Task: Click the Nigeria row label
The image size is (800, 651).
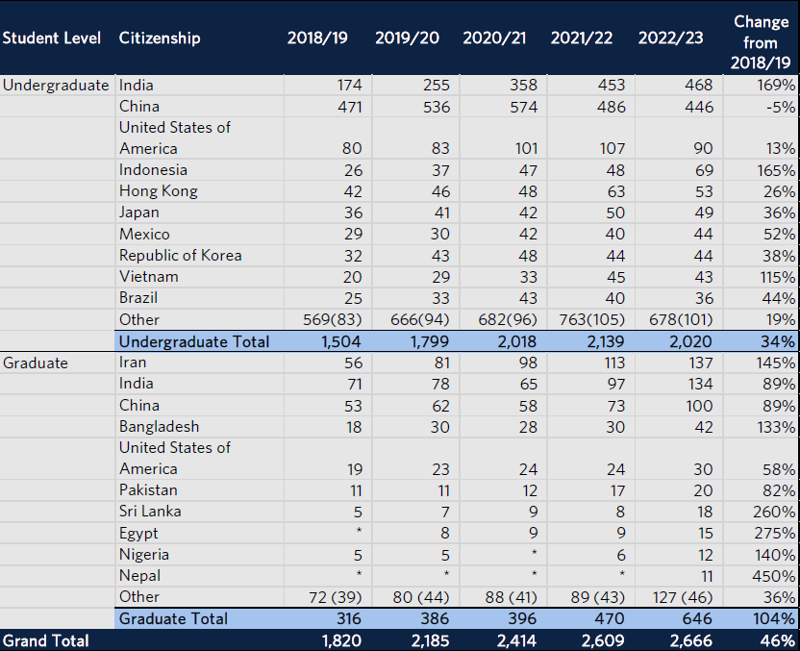Action: pos(144,555)
